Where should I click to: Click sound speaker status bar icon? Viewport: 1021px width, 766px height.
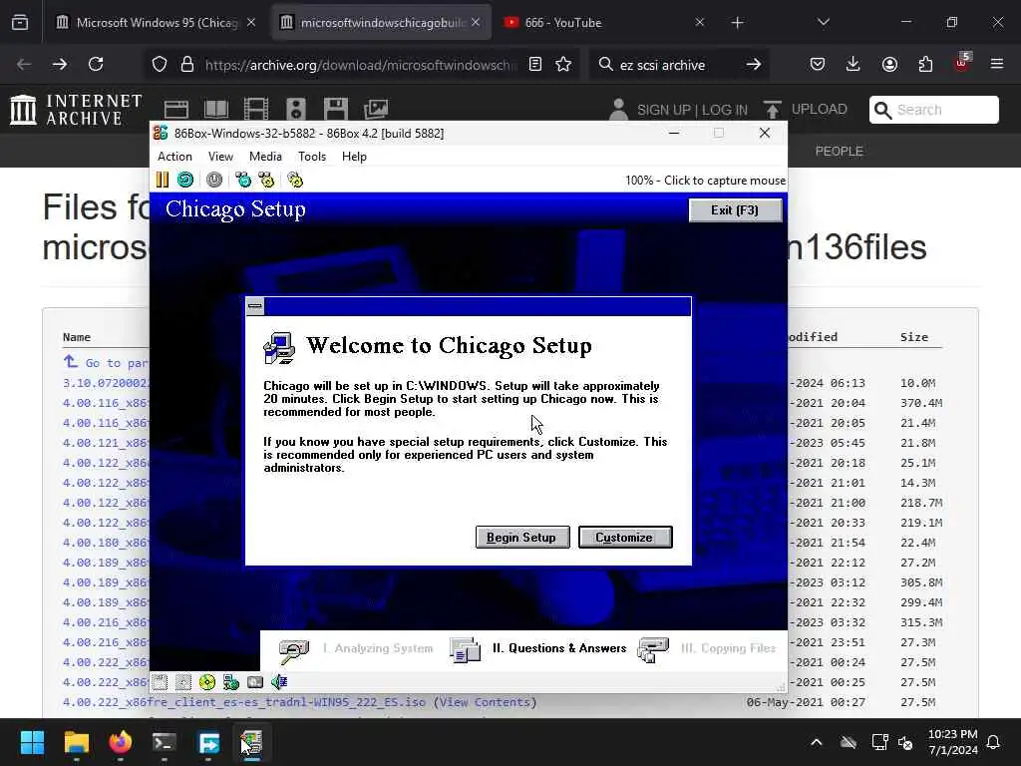(279, 682)
